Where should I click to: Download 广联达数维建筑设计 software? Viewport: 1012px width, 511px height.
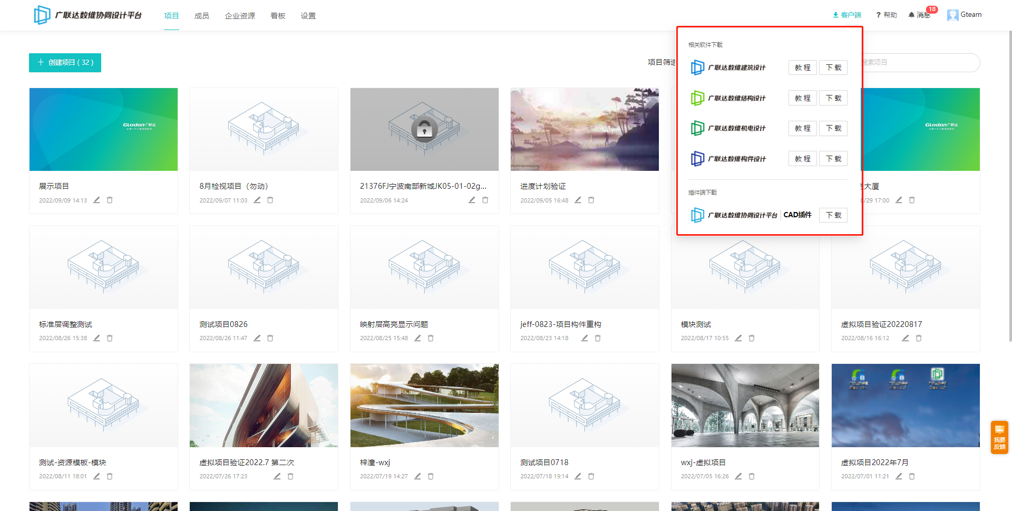coord(833,68)
